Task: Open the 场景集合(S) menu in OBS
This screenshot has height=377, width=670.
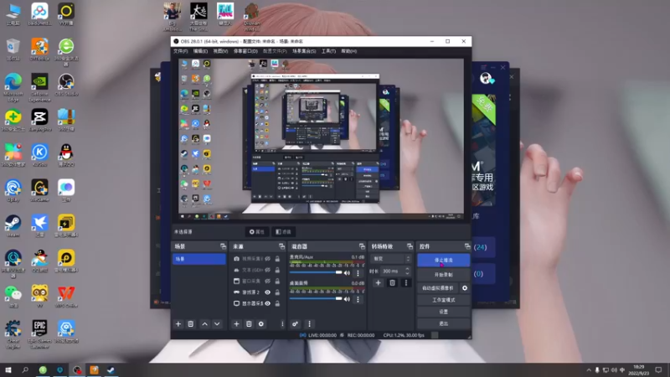Action: [x=304, y=51]
